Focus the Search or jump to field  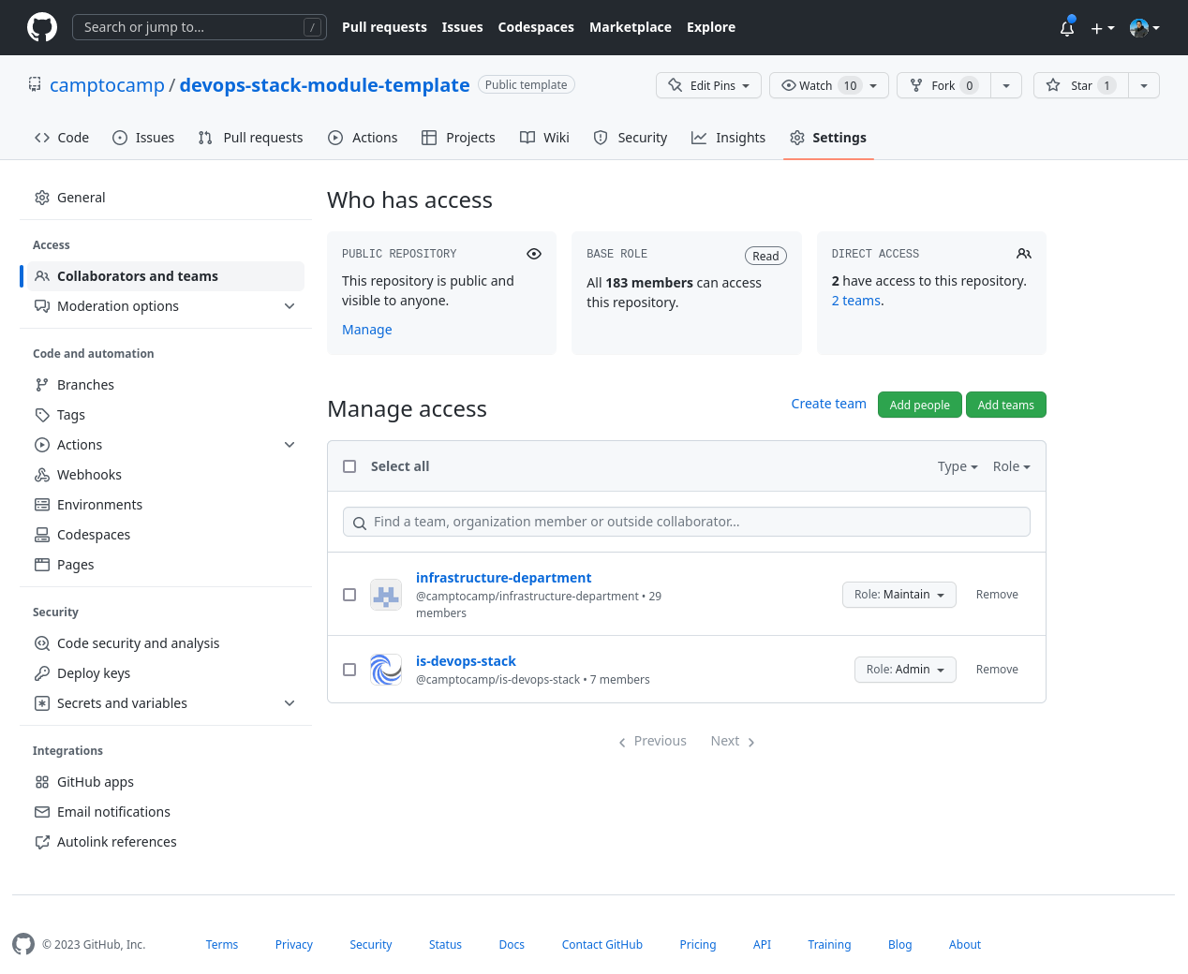(200, 27)
